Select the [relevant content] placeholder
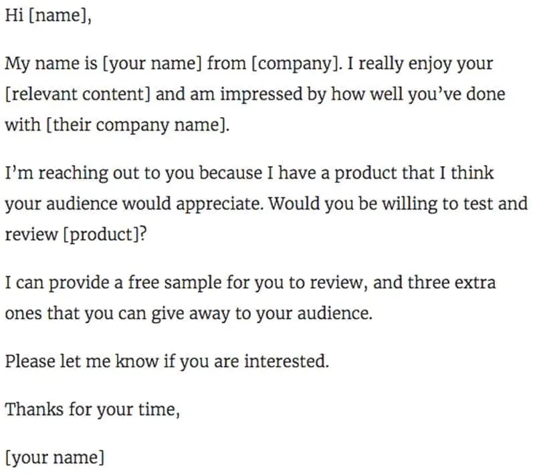535x474 pixels. pyautogui.click(x=77, y=94)
